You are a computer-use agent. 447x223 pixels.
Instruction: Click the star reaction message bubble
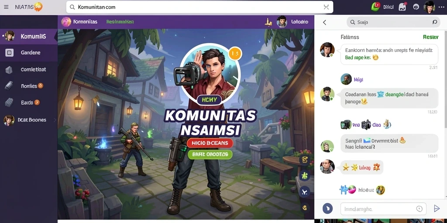click(x=361, y=168)
